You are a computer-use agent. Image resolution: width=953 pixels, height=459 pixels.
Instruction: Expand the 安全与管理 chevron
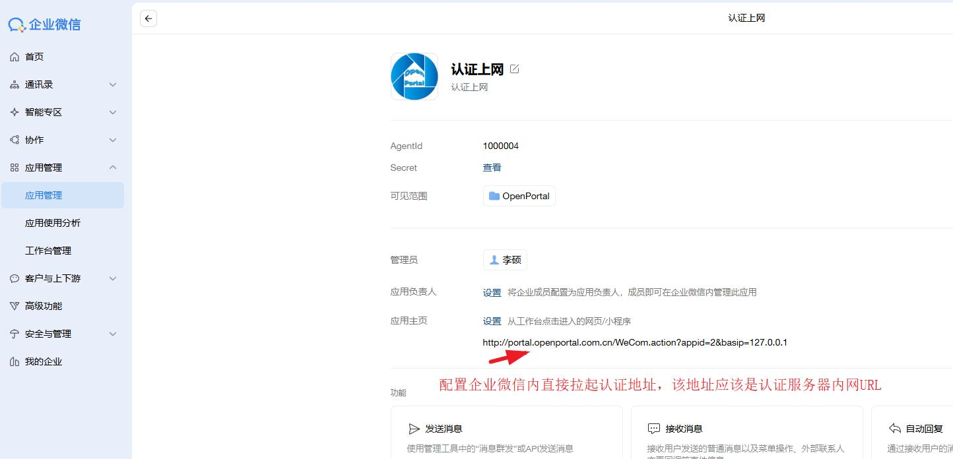(113, 334)
